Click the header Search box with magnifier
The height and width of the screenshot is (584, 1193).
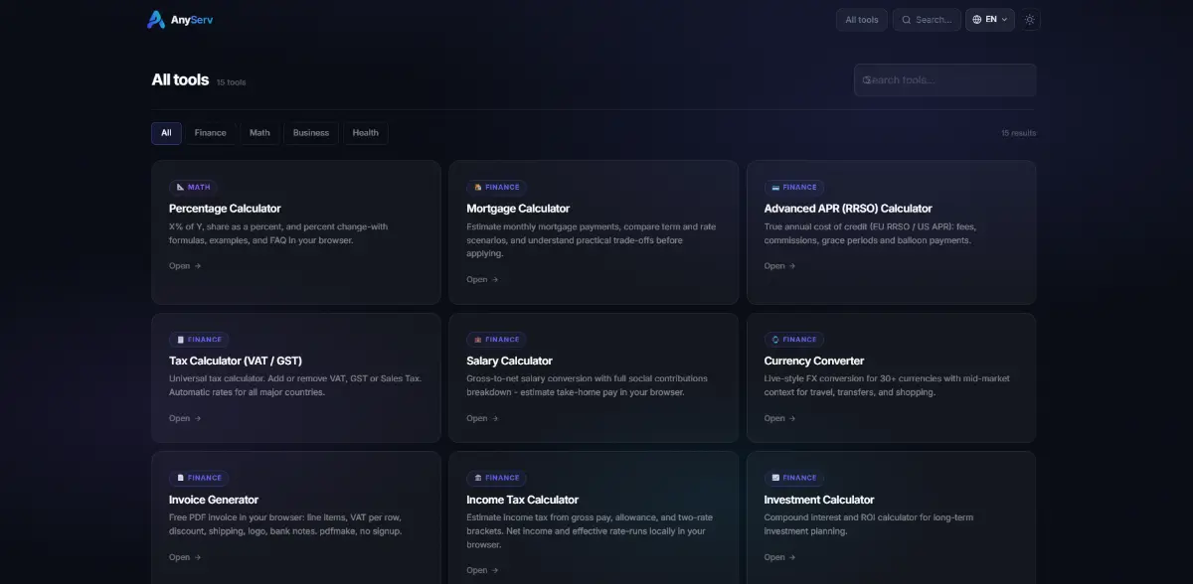click(x=927, y=20)
